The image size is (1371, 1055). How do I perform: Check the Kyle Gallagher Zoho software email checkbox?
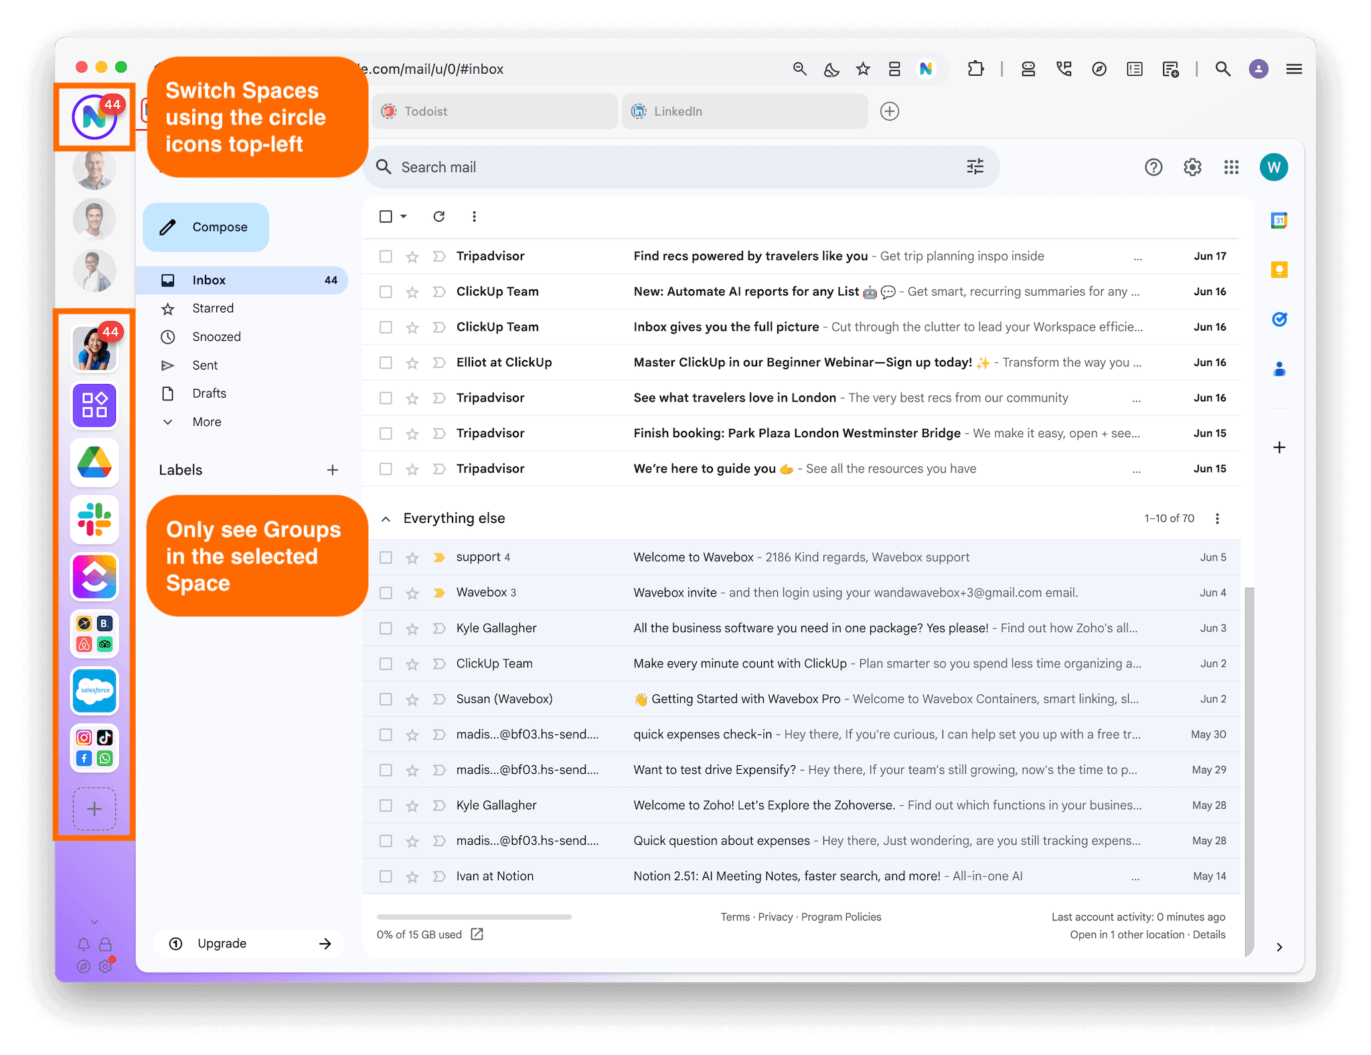(386, 628)
